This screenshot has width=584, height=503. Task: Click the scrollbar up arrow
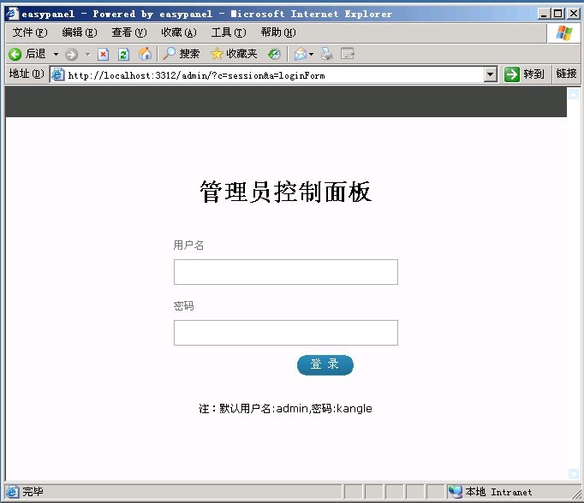573,94
